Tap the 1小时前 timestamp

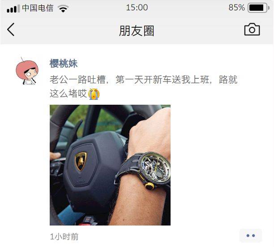pos(64,237)
